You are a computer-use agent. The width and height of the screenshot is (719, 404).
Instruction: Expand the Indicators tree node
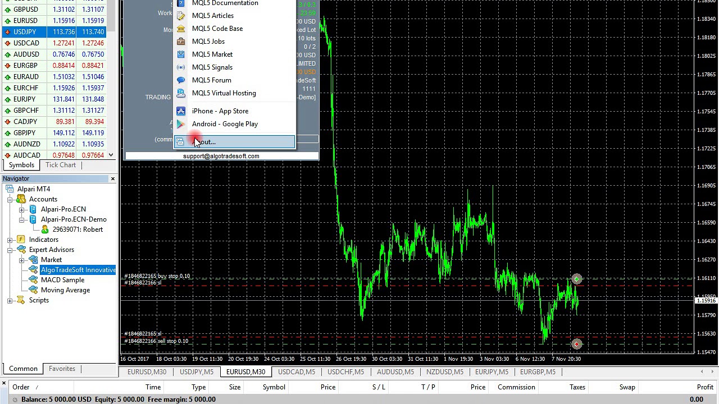click(10, 240)
